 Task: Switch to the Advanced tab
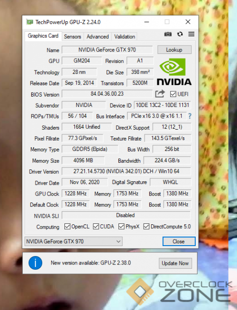tap(98, 36)
